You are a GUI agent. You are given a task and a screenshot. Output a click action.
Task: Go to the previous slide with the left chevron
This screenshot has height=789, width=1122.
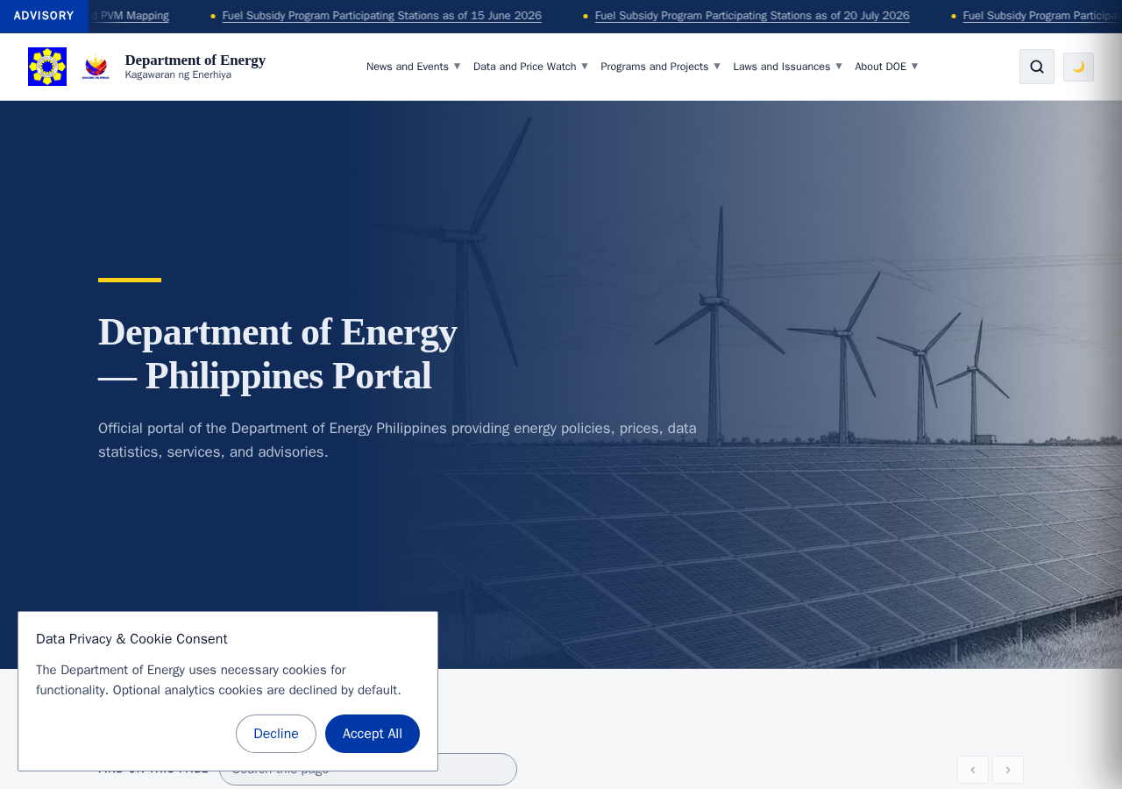pos(973,770)
